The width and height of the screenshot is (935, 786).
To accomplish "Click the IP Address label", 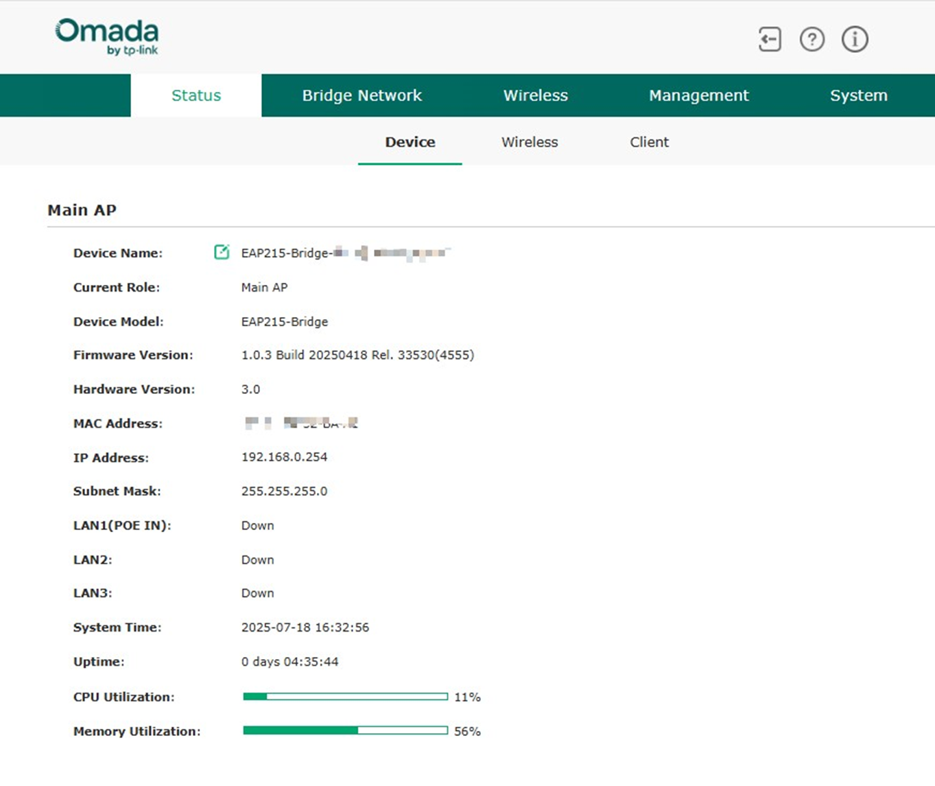I will [110, 458].
